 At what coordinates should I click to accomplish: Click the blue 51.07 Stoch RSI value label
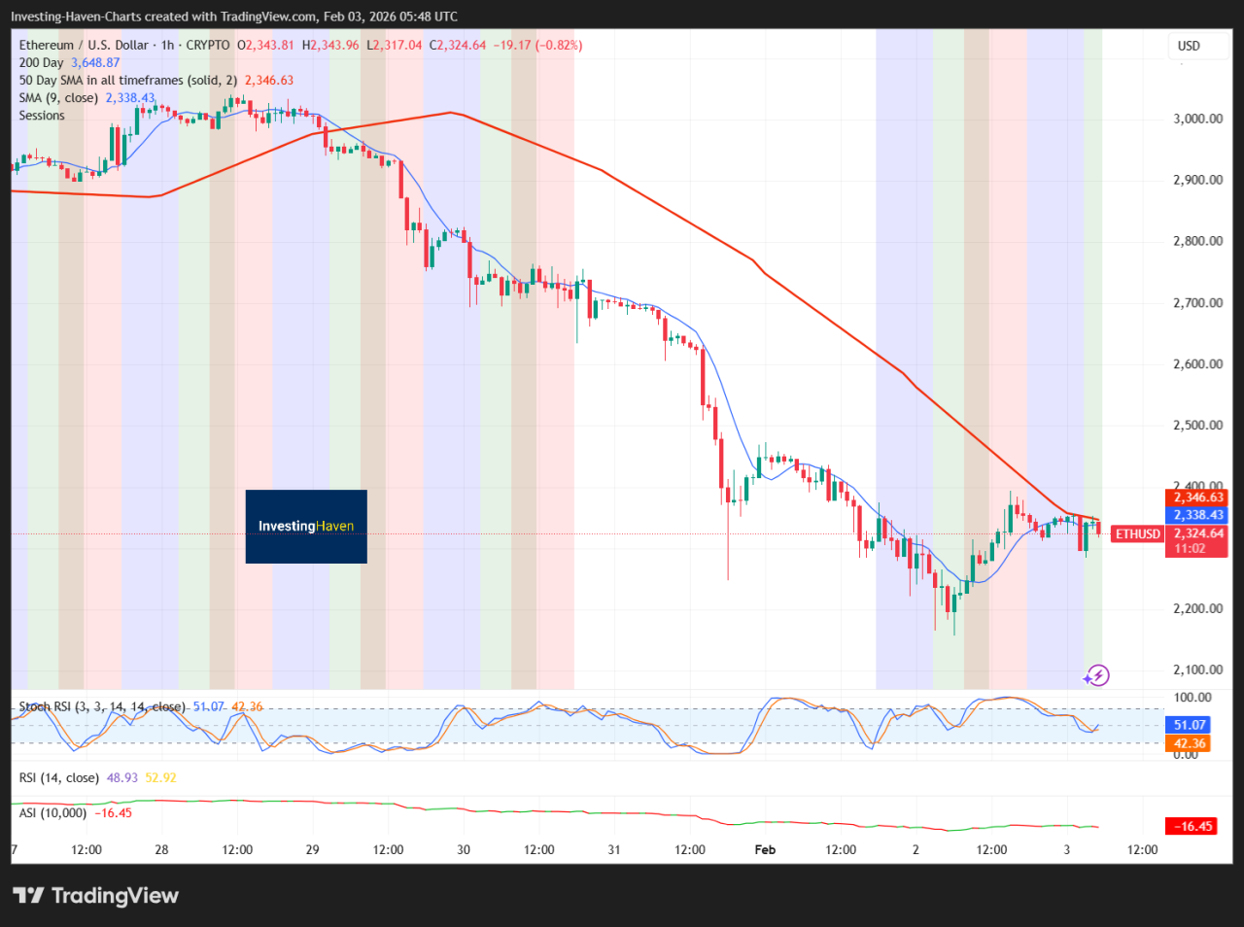(x=1190, y=725)
